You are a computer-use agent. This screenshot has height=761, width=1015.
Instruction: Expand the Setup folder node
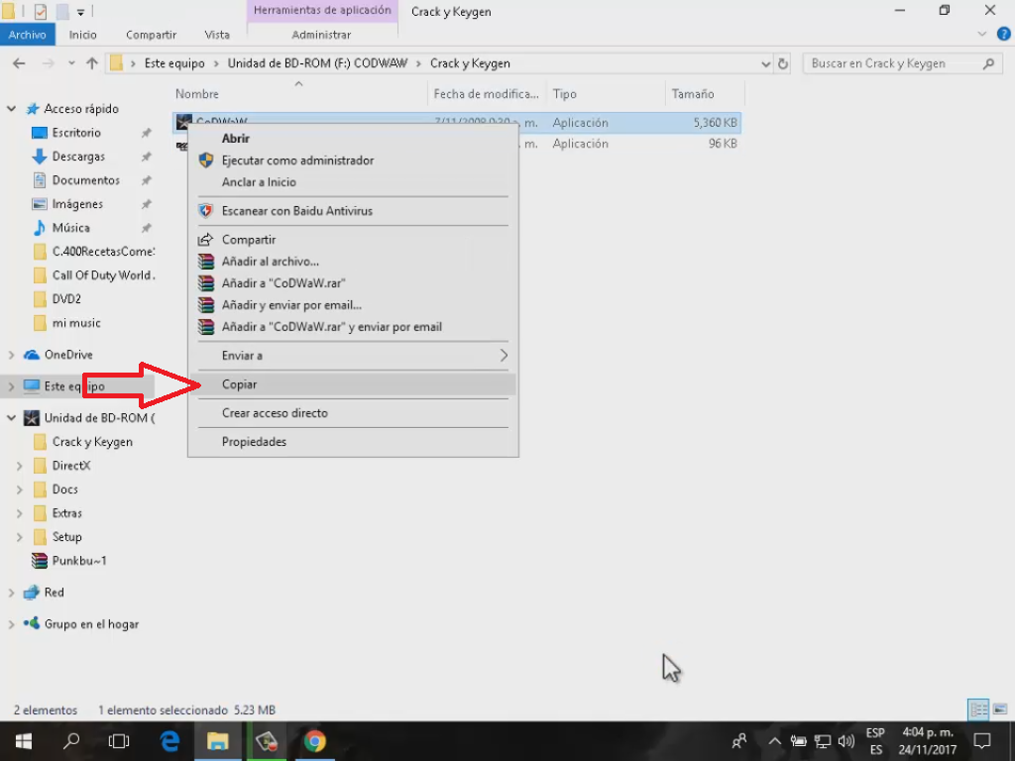pyautogui.click(x=20, y=537)
